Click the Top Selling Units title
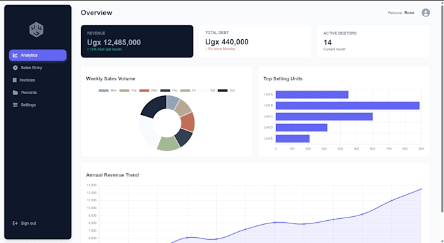 coord(283,79)
